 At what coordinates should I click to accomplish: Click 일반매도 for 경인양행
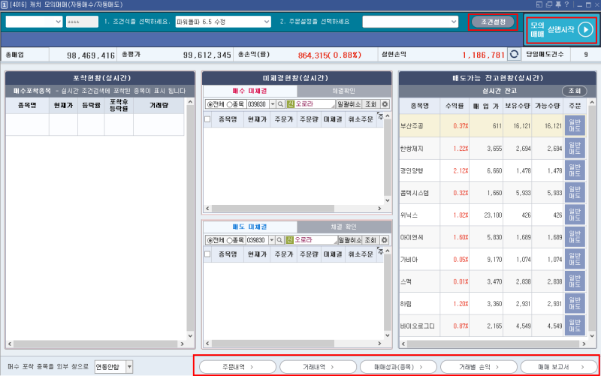click(x=575, y=170)
